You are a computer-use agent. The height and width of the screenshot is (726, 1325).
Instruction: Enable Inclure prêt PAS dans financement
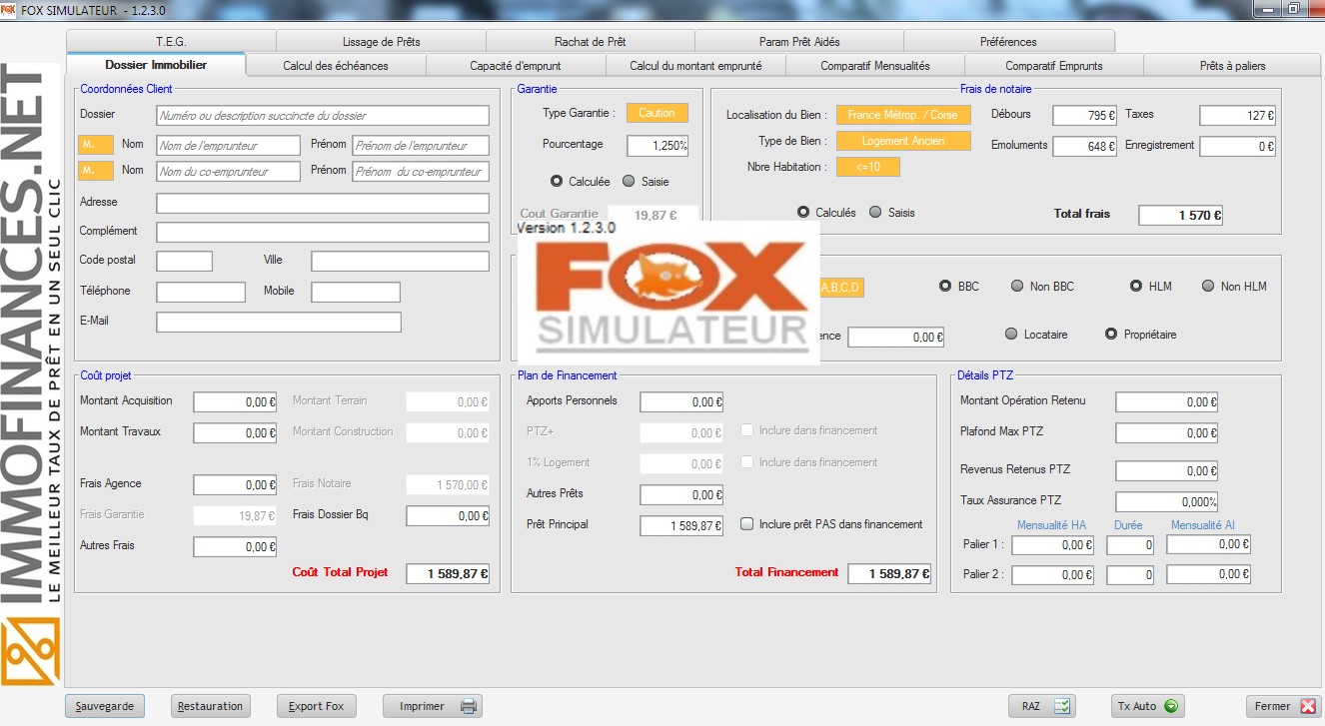click(746, 523)
